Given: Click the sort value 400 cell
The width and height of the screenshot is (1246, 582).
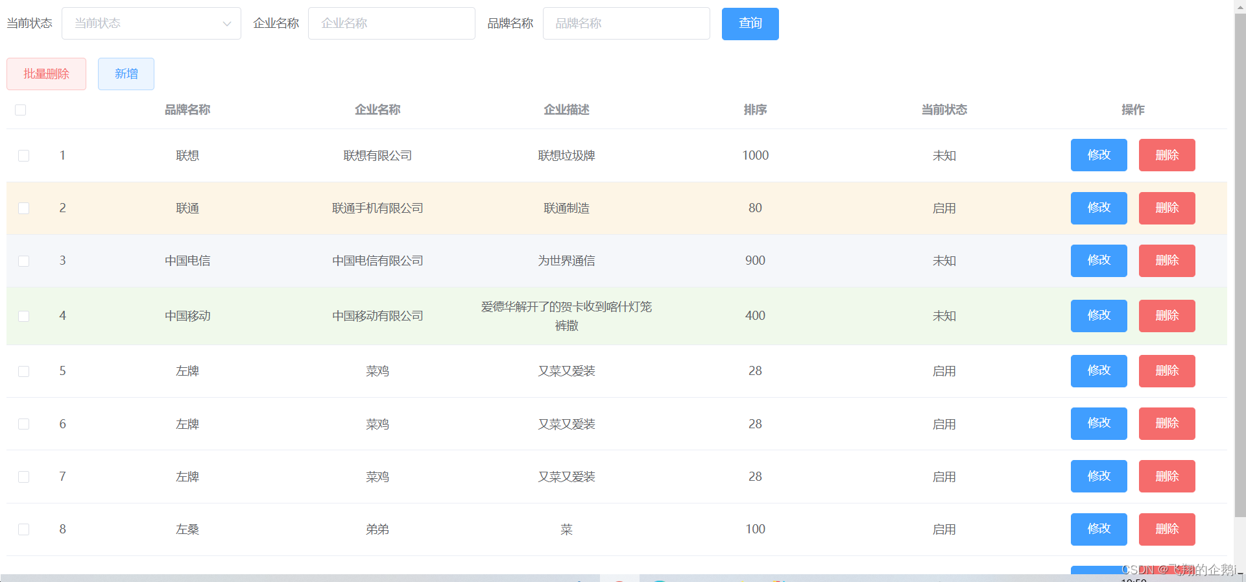Looking at the screenshot, I should point(755,316).
